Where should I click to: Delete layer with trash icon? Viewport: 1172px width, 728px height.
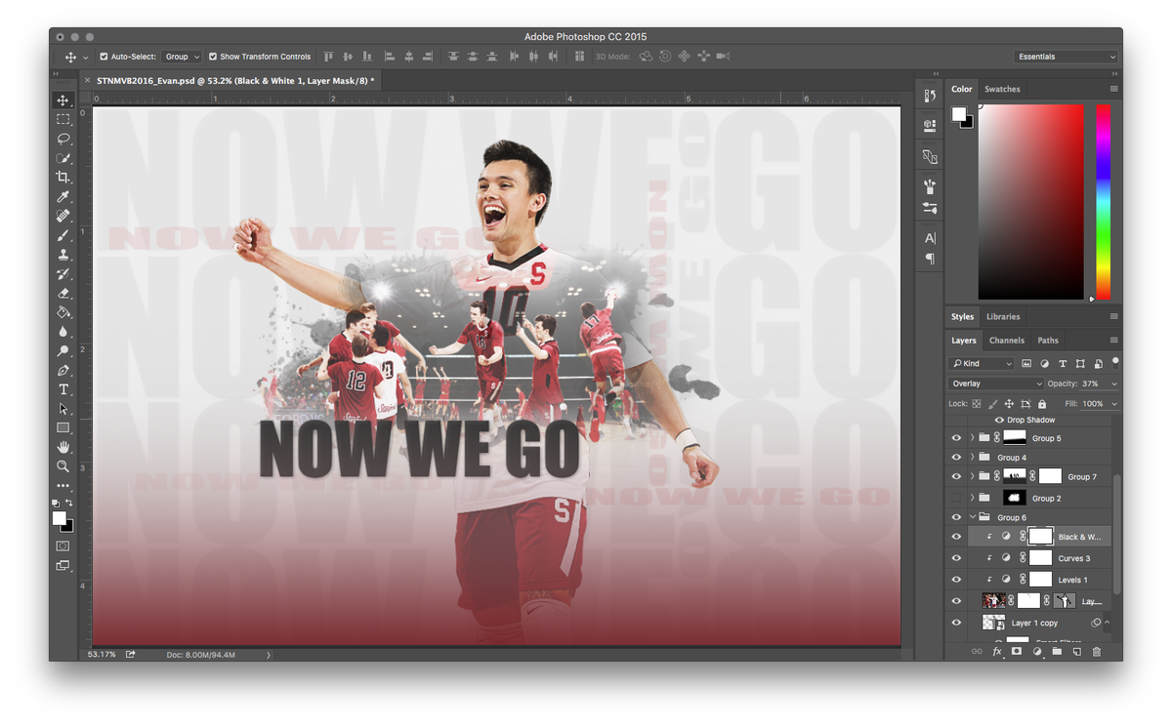(x=1096, y=651)
